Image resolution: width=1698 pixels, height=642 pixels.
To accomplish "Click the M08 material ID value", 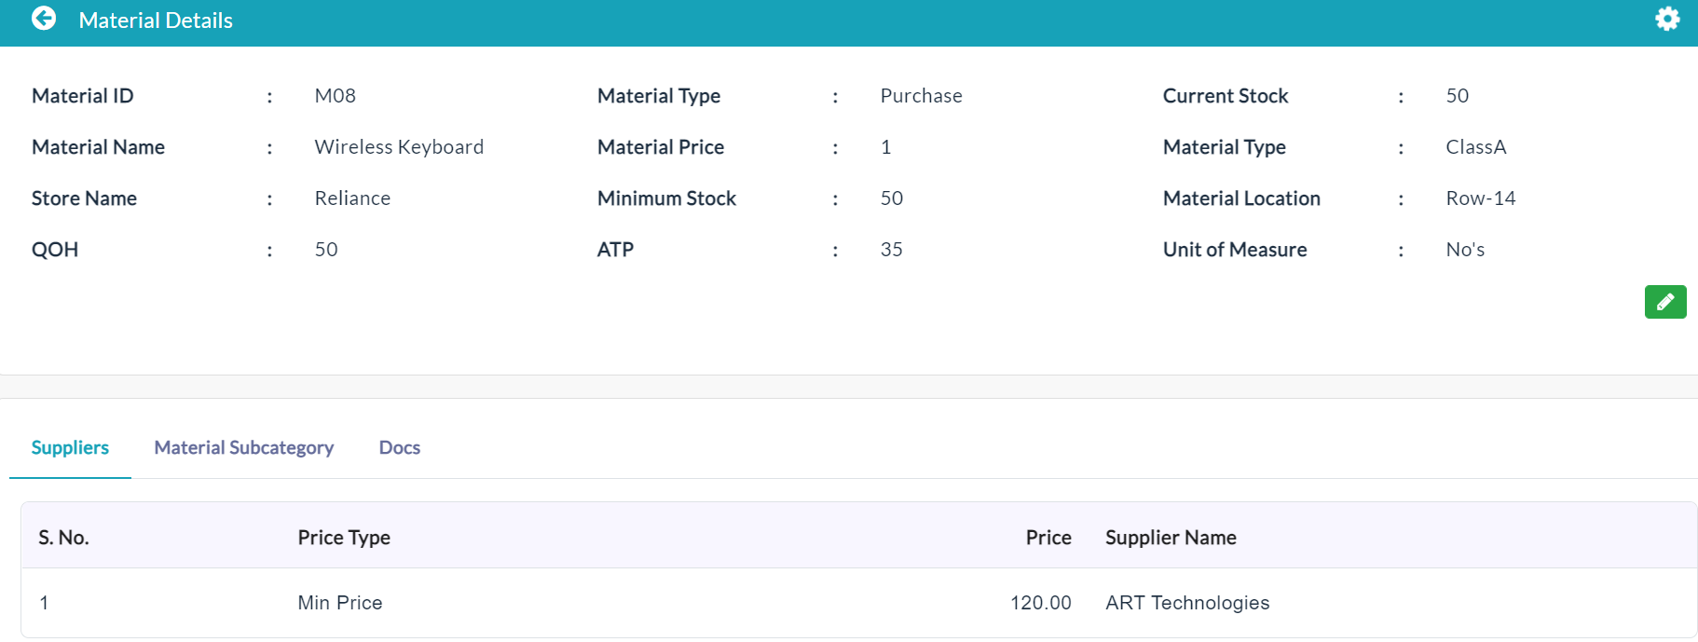I will click(335, 96).
